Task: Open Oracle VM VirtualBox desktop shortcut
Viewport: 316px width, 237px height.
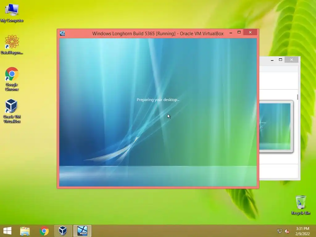Action: click(x=12, y=111)
